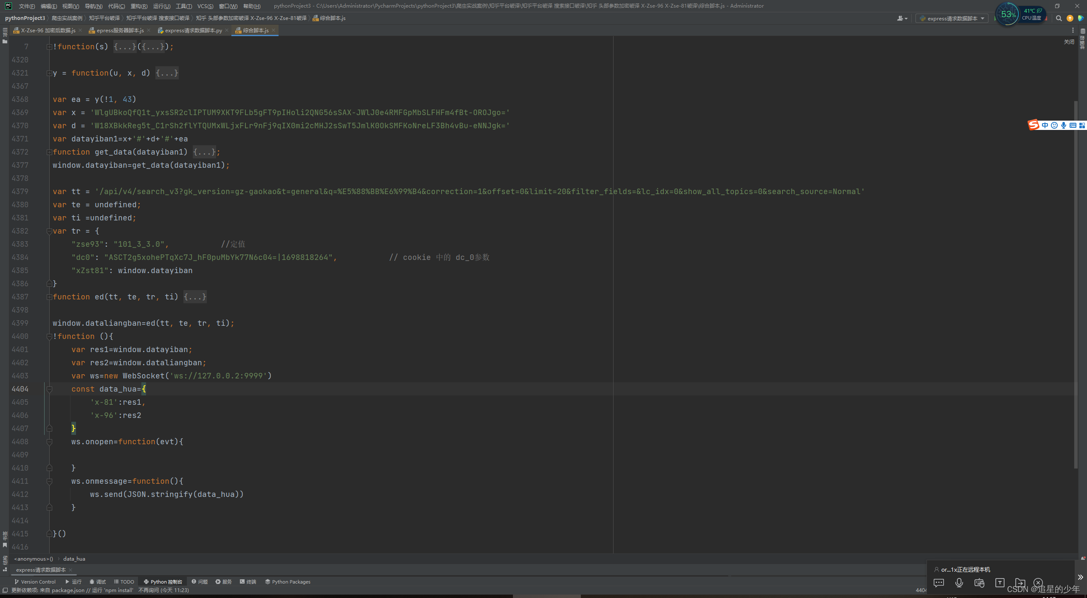
Task: Open express请求数据脚本 run configuration dropdown
Action: [952, 18]
